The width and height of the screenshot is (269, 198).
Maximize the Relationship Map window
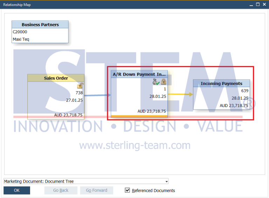point(258,4)
